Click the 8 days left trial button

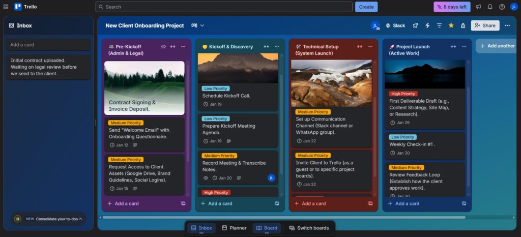pos(452,7)
